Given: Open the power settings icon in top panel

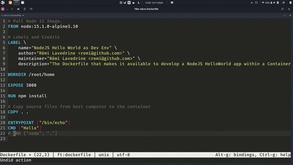Looking at the screenshot, I should (x=284, y=3).
